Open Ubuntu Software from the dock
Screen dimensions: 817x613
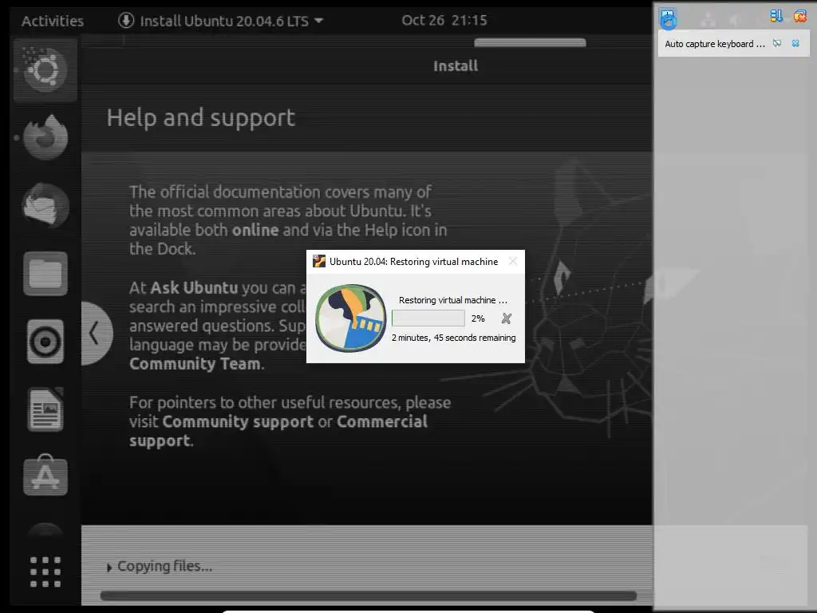point(45,475)
